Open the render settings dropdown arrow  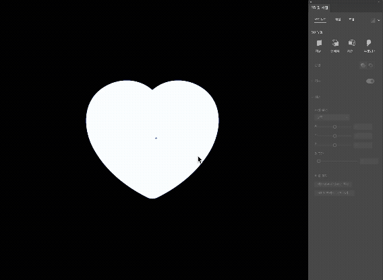pyautogui.click(x=379, y=20)
